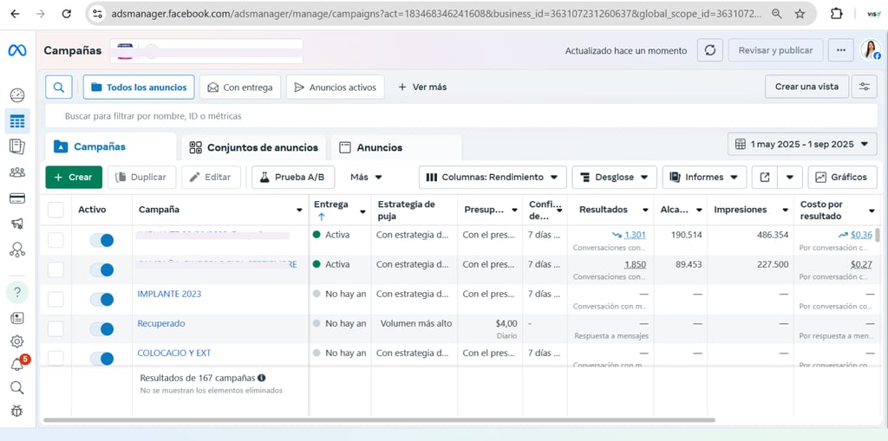Go back in browser
The image size is (888, 441).
(x=15, y=14)
